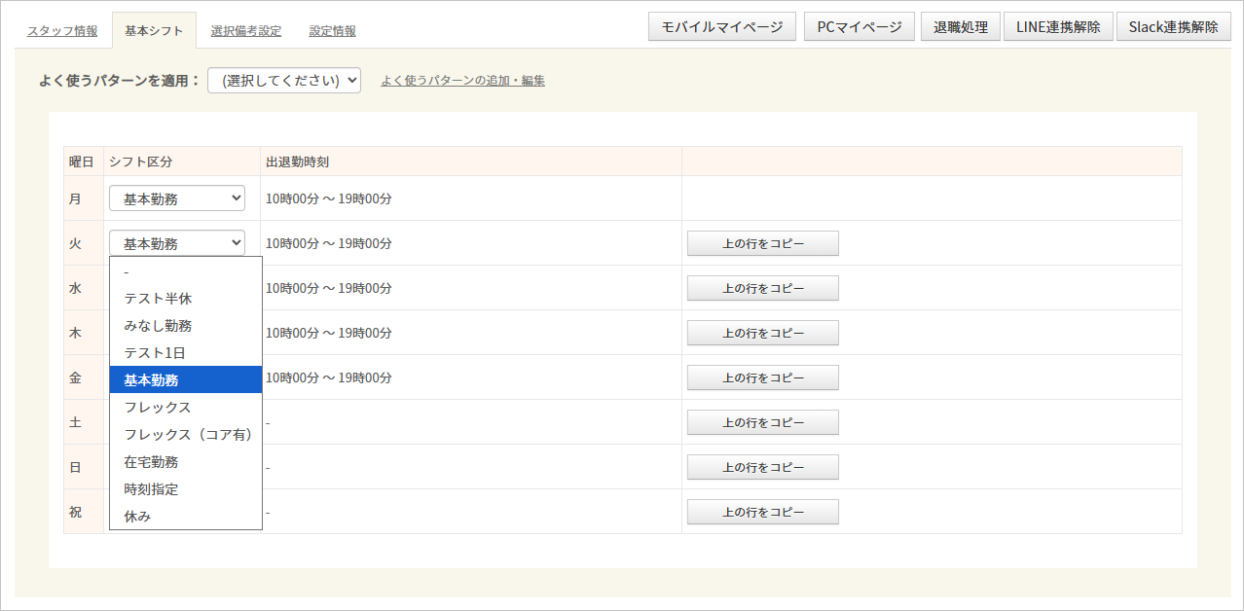Open the スタッフ情報 tab
The height and width of the screenshot is (611, 1244).
coord(62,31)
